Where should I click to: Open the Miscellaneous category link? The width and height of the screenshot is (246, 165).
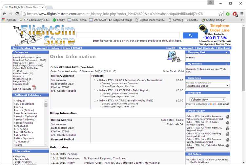click(x=23, y=79)
